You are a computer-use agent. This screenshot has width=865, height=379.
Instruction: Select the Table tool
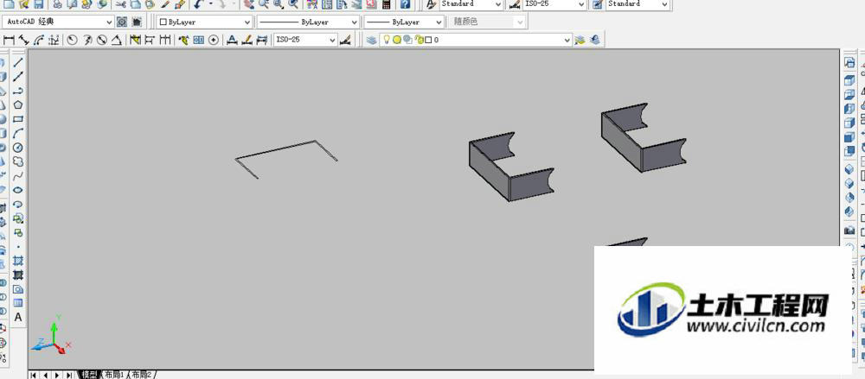click(18, 303)
